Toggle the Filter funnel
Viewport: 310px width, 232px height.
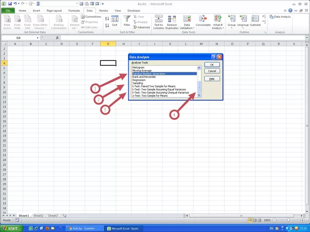pyautogui.click(x=126, y=21)
